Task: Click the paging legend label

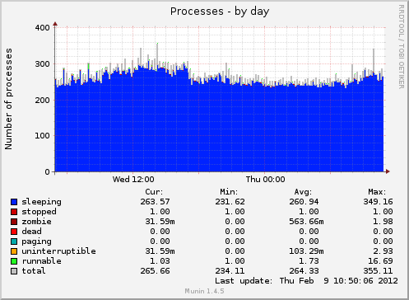Action: [36, 241]
